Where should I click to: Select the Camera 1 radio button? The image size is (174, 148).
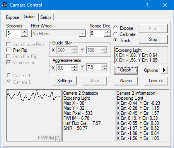[x=9, y=75]
